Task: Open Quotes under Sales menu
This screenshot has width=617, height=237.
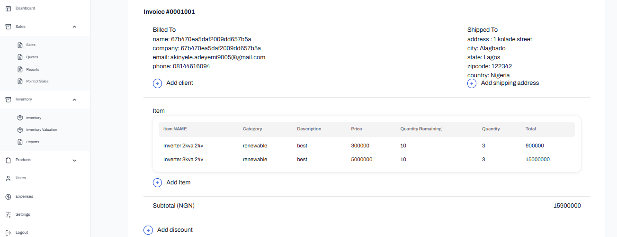Action: [x=32, y=57]
